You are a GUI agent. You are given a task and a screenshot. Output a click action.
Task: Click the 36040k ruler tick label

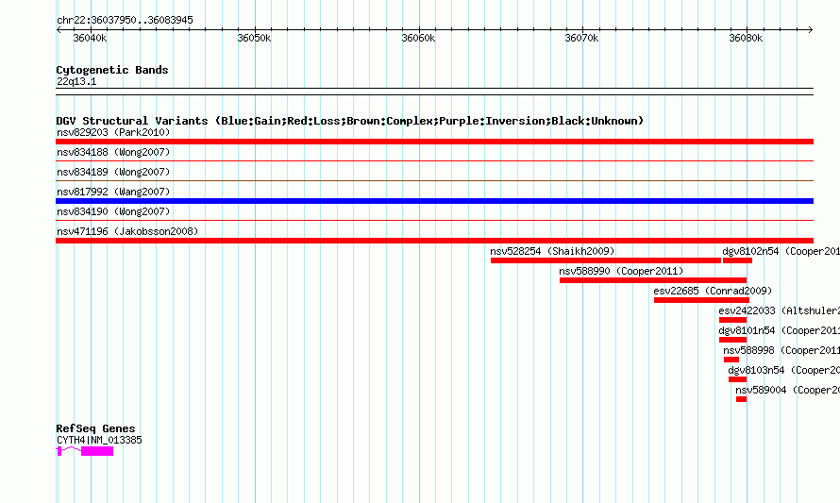point(90,38)
